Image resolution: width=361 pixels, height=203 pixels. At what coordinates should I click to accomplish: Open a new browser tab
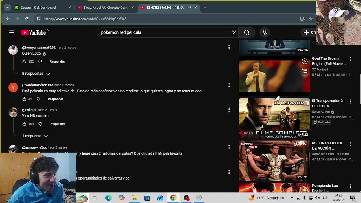[205, 7]
